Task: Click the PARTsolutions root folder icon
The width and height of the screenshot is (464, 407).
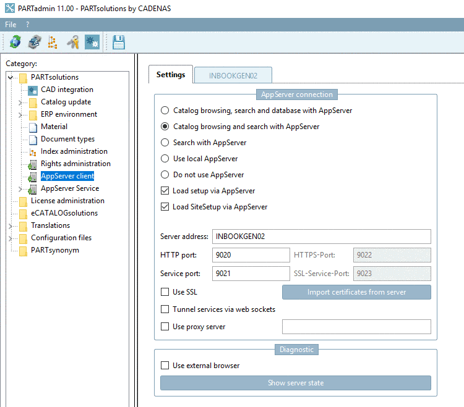Action: (23, 78)
